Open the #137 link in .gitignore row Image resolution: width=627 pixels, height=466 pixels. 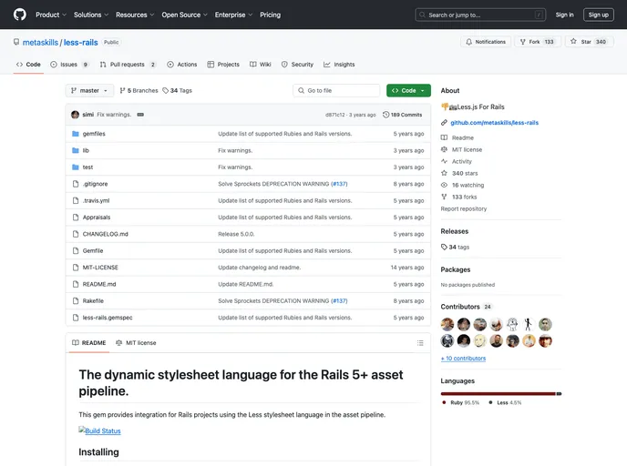pos(339,184)
